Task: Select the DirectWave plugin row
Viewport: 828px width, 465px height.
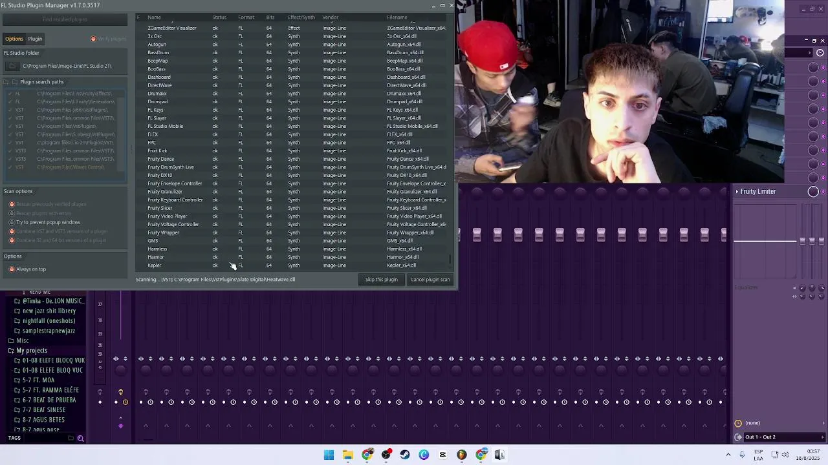Action: click(292, 85)
